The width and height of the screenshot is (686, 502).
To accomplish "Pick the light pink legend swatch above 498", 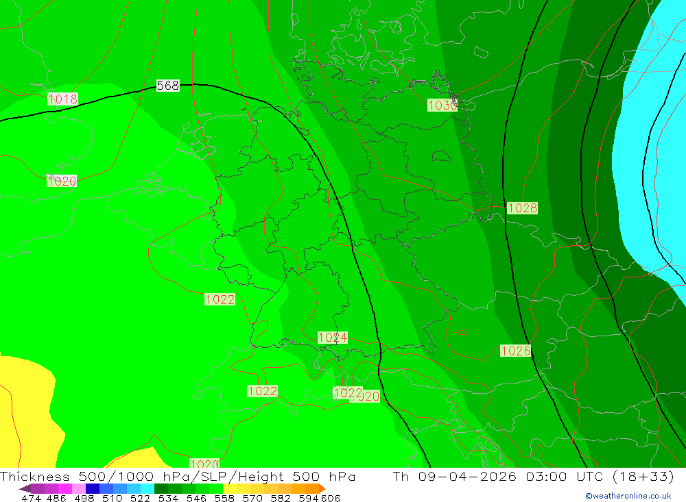I will click(x=78, y=488).
